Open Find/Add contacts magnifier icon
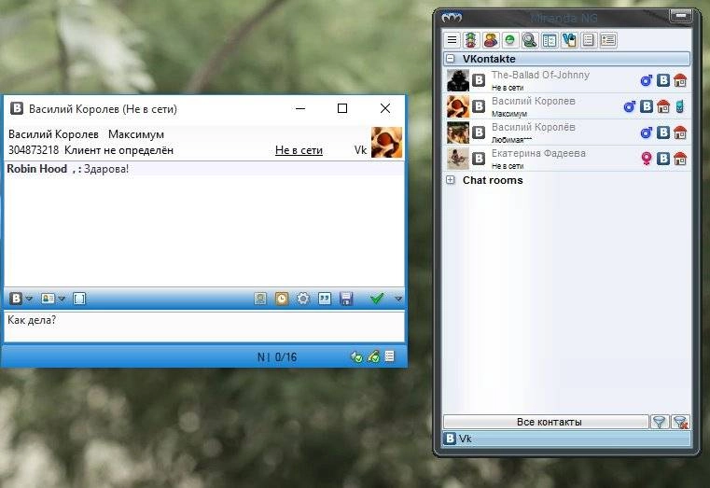The image size is (710, 488). [529, 40]
